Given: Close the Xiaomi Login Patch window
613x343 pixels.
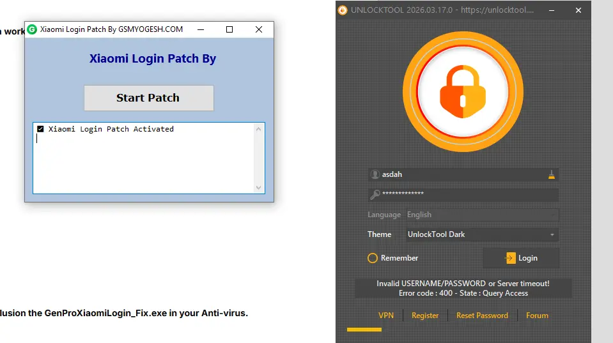Looking at the screenshot, I should 258,29.
